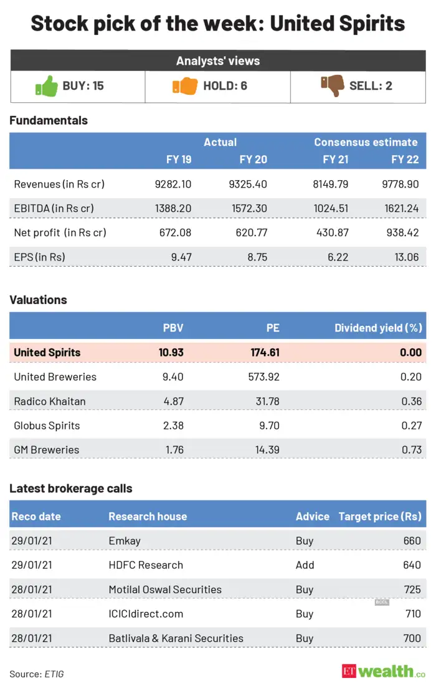Click Batlivala & Karani Securities entry
The image size is (436, 688).
coord(176,638)
